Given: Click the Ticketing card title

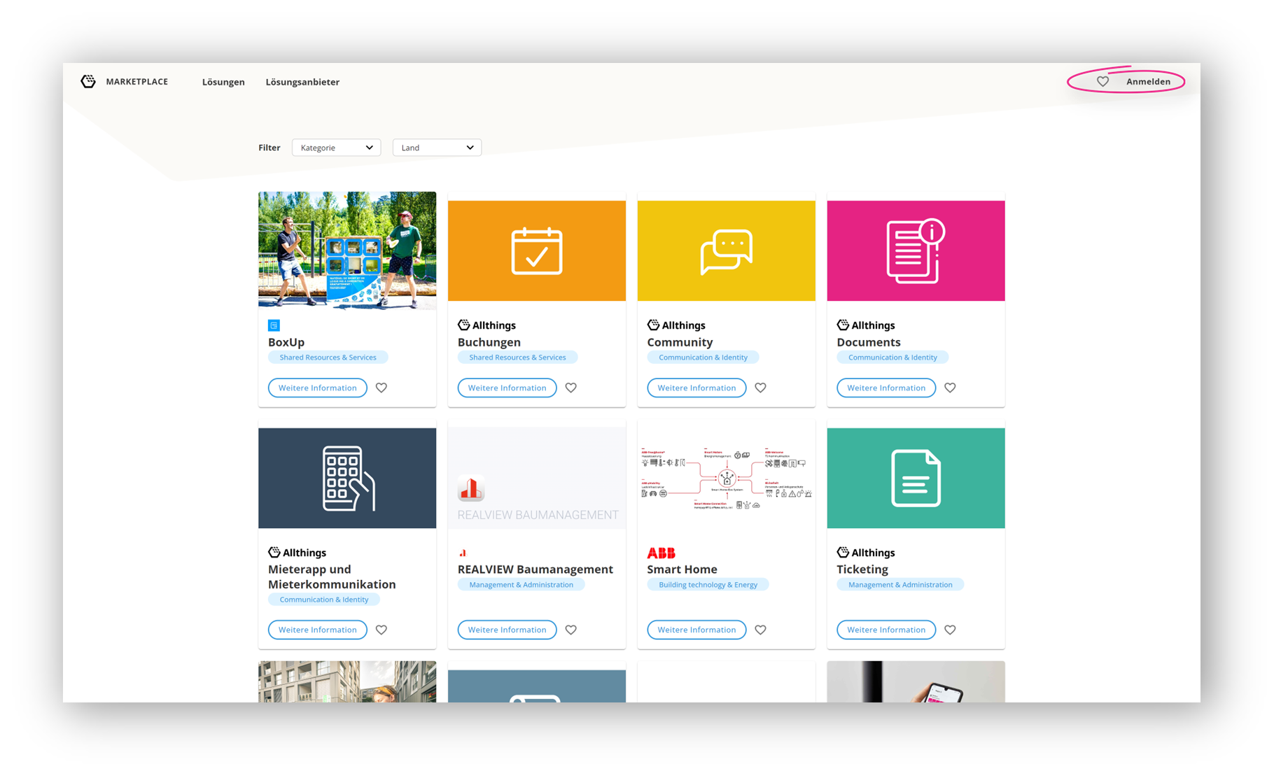Looking at the screenshot, I should tap(862, 570).
